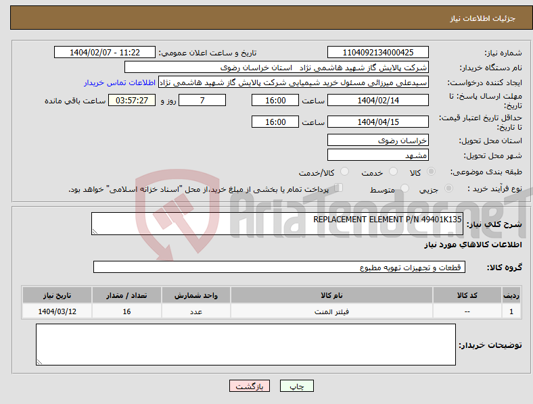Click the کد کالا column header
The width and height of the screenshot is (533, 404).
[x=467, y=295]
